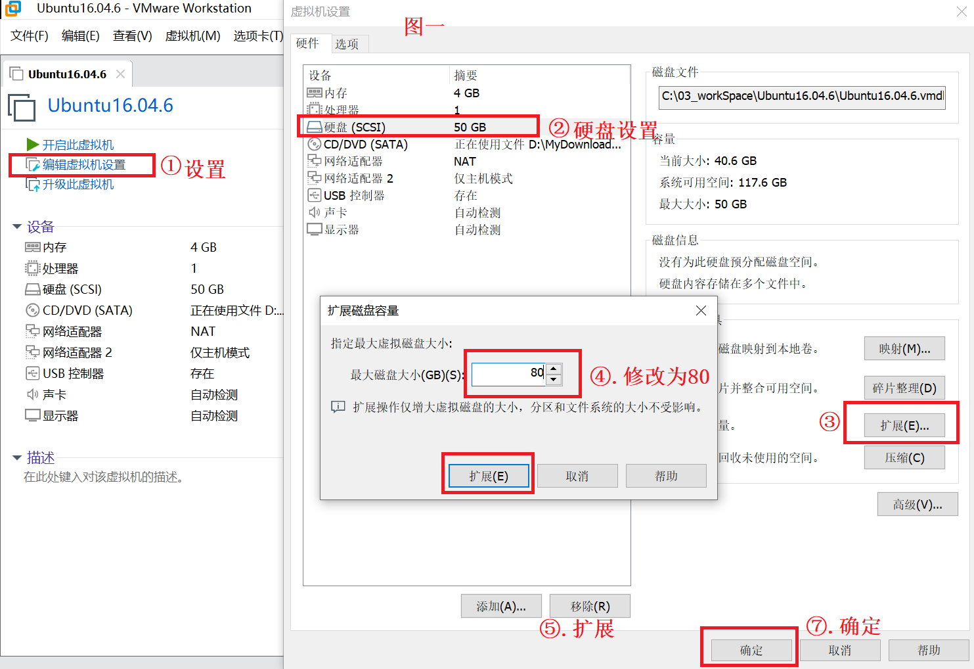Click 升级此虚拟机 link
This screenshot has height=669, width=974.
78,185
